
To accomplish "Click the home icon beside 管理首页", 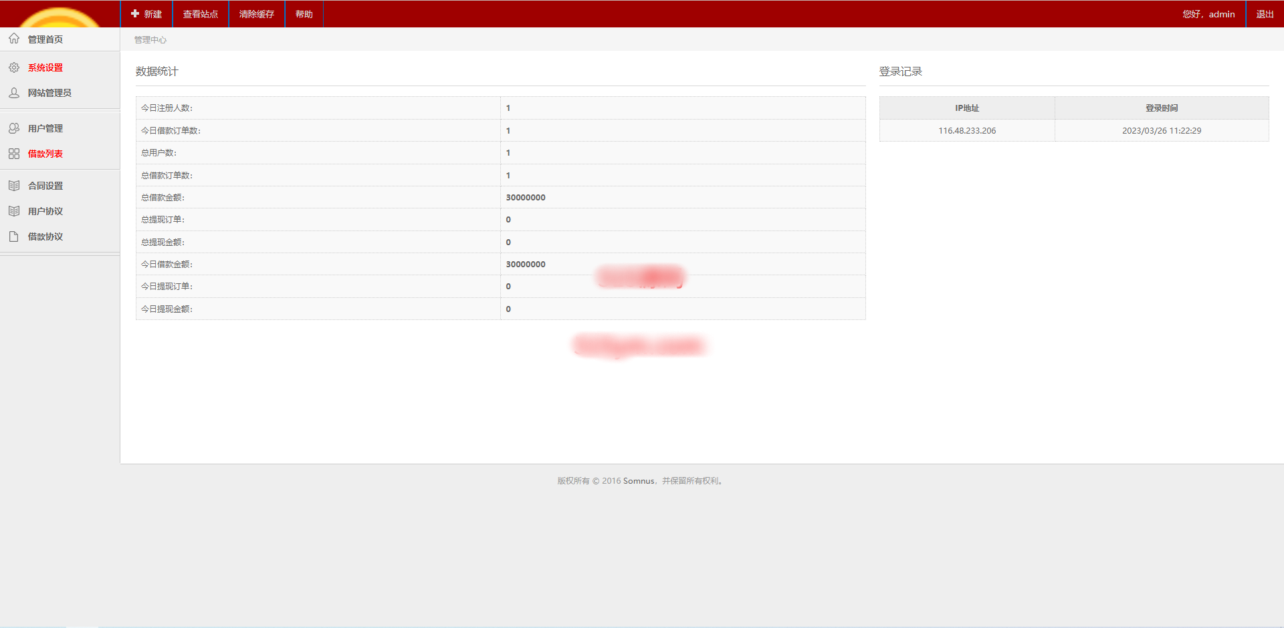I will click(x=14, y=39).
